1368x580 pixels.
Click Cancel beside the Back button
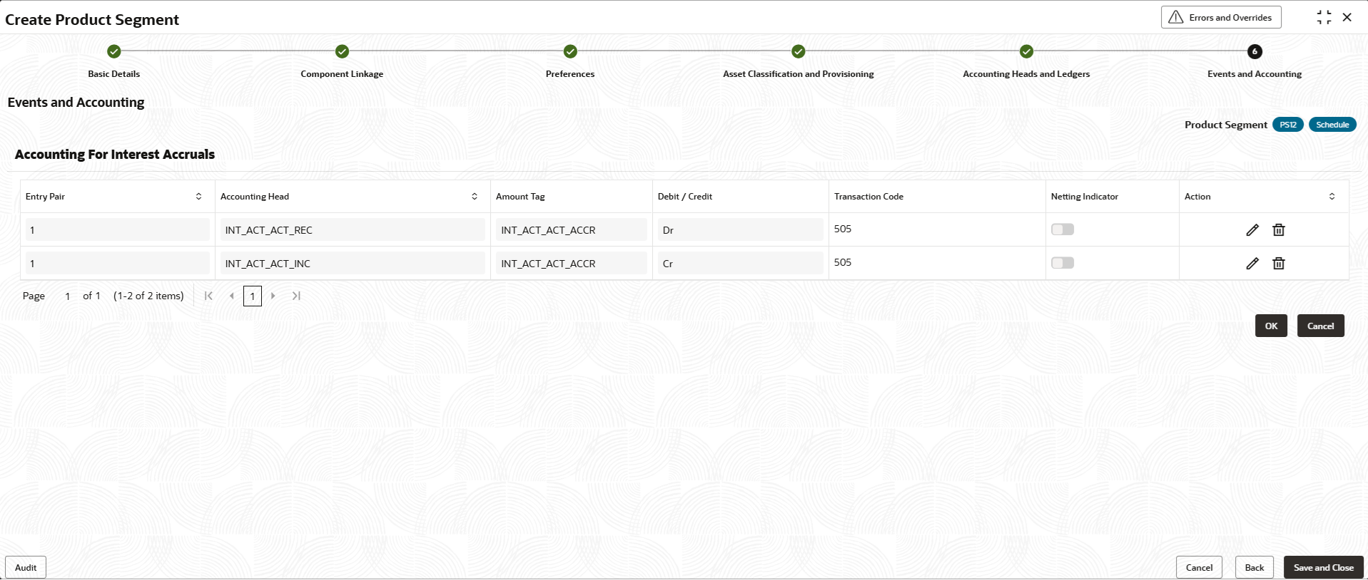coord(1199,567)
